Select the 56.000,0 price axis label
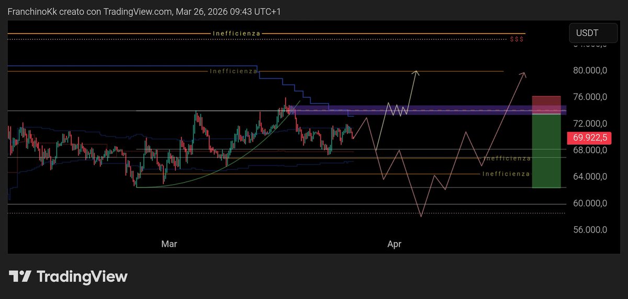This screenshot has height=299, width=628. (x=589, y=231)
